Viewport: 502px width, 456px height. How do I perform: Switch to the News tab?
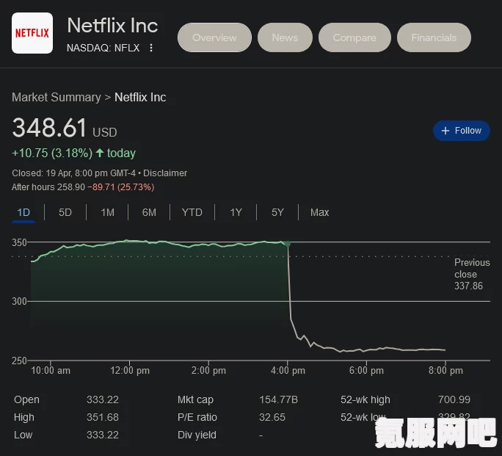(285, 37)
